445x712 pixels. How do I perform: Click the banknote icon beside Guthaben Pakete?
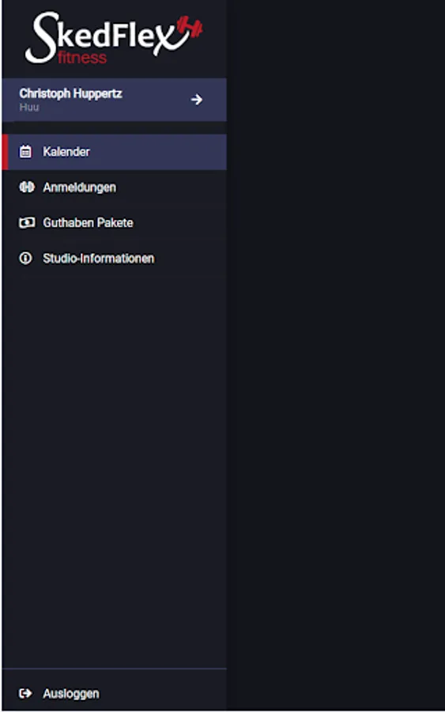(x=26, y=222)
